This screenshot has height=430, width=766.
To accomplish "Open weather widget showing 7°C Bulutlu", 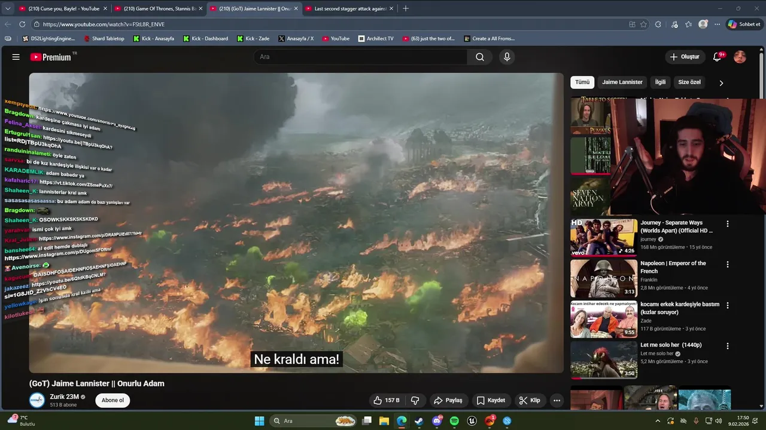I will (23, 420).
